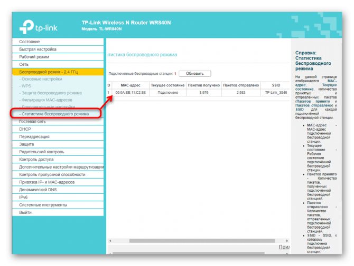This screenshot has height=266, width=354.
Task: Open Основные настройки submenu item
Action: pos(40,79)
